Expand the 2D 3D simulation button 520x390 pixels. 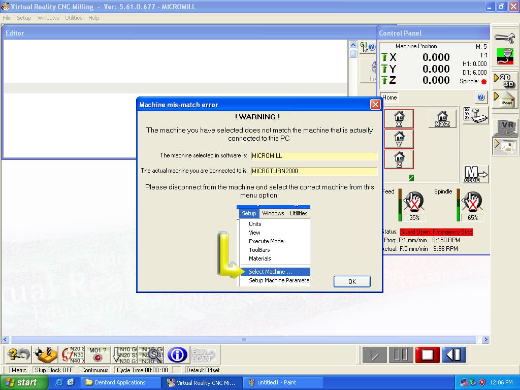[x=504, y=81]
